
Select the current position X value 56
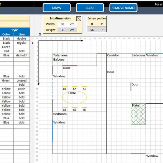pyautogui.click(x=92, y=30)
